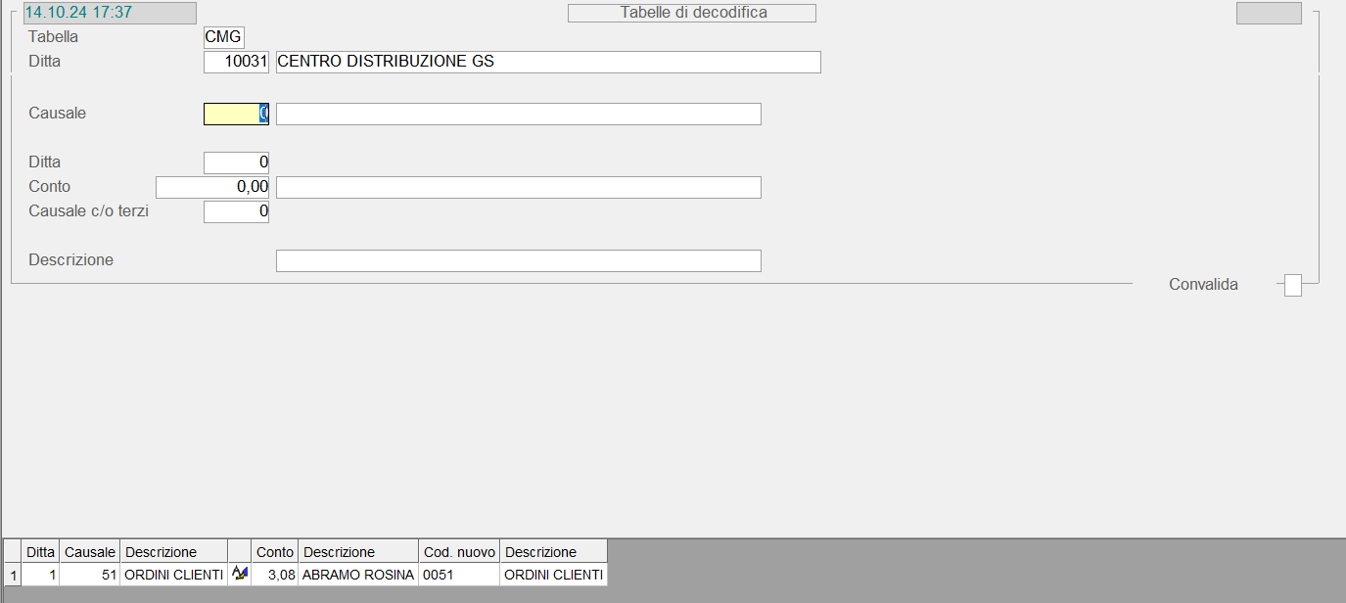This screenshot has height=603, width=1346.
Task: Click the Causale column header in grid
Action: click(x=90, y=551)
